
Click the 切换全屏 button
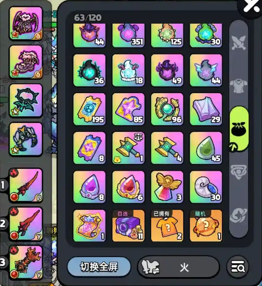tap(99, 267)
